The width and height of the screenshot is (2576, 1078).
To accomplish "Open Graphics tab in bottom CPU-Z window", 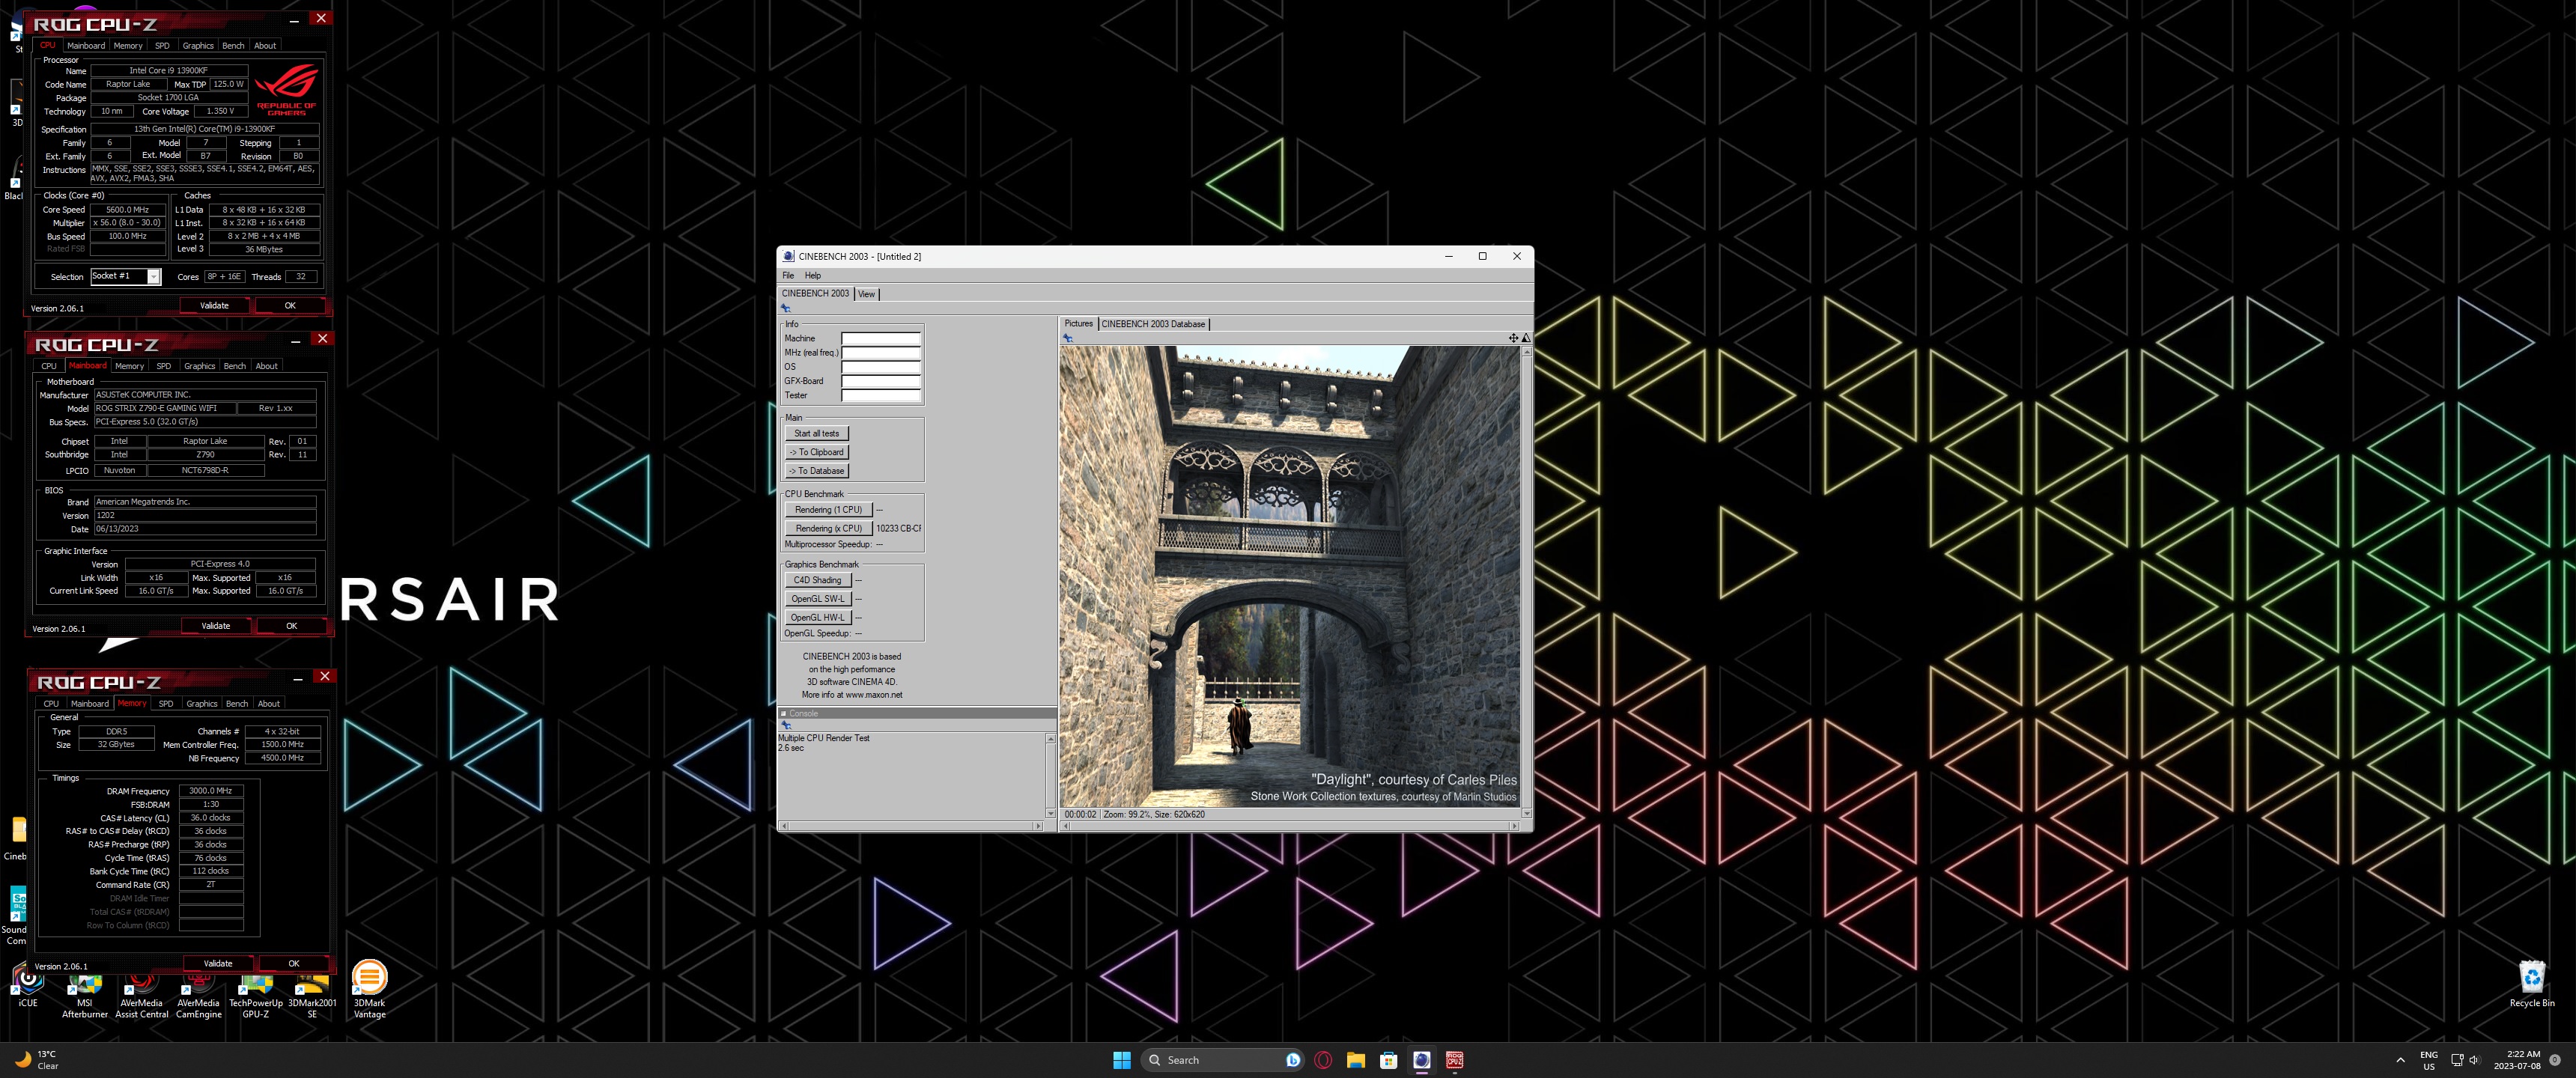I will pos(201,703).
